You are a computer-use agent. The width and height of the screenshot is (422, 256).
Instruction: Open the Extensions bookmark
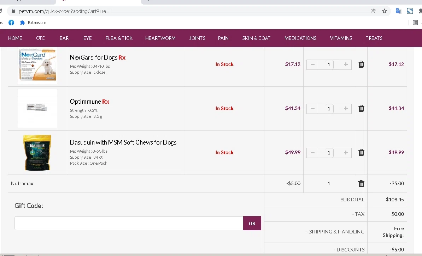point(33,23)
